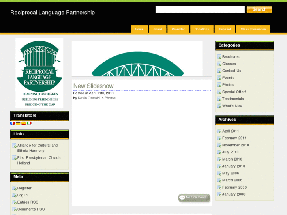Click the Reciprocal Language Partnership logo
The image size is (287, 215).
click(39, 73)
